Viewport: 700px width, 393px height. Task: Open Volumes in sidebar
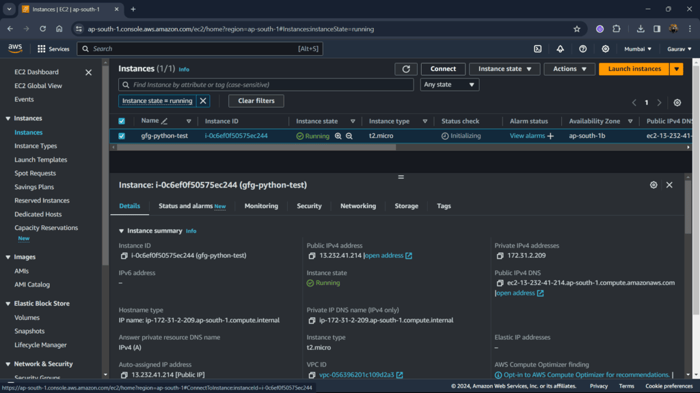click(27, 318)
